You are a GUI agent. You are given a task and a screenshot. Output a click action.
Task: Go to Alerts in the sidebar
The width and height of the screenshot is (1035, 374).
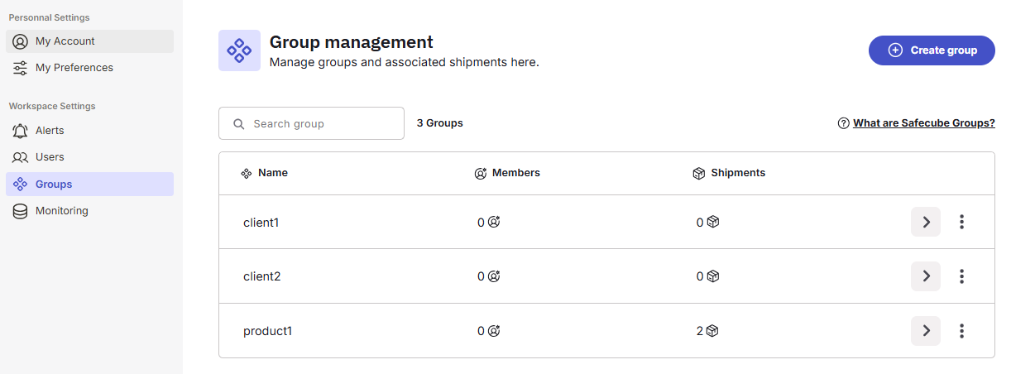pos(50,131)
